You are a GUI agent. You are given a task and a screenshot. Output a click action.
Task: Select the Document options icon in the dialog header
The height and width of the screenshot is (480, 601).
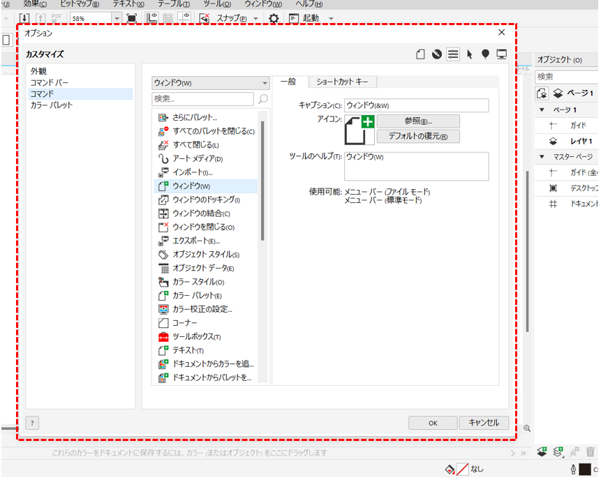pyautogui.click(x=420, y=54)
